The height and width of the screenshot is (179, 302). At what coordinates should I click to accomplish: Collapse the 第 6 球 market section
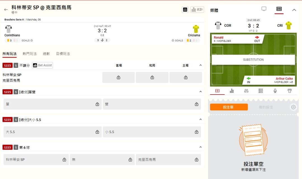coord(200,147)
